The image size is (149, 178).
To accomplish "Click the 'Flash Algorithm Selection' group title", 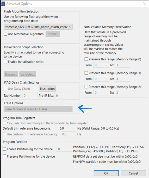I will tap(22, 11).
